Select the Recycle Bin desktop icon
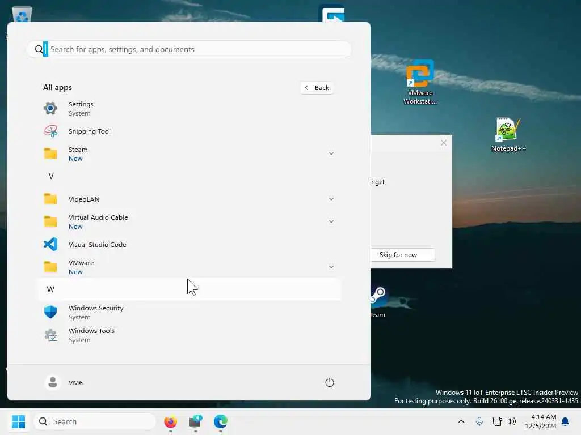This screenshot has width=581, height=435. [x=22, y=15]
